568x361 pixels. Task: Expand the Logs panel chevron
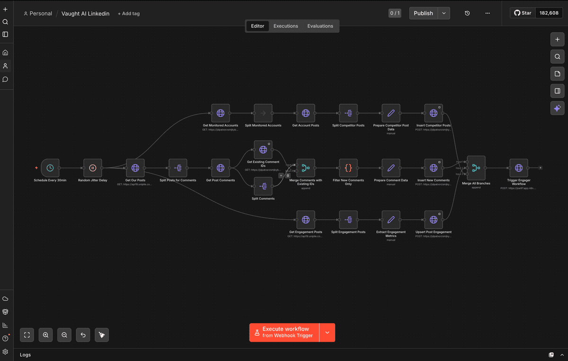pos(562,354)
